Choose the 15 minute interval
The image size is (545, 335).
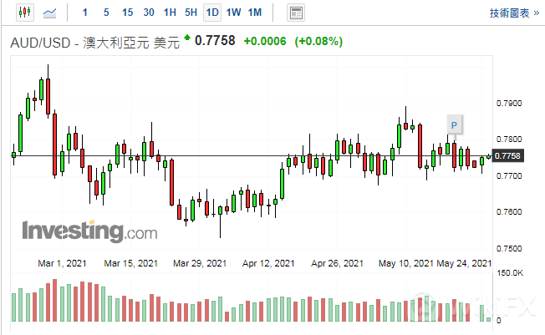128,13
